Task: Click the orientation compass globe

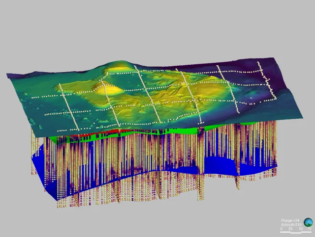Action: click(x=308, y=222)
